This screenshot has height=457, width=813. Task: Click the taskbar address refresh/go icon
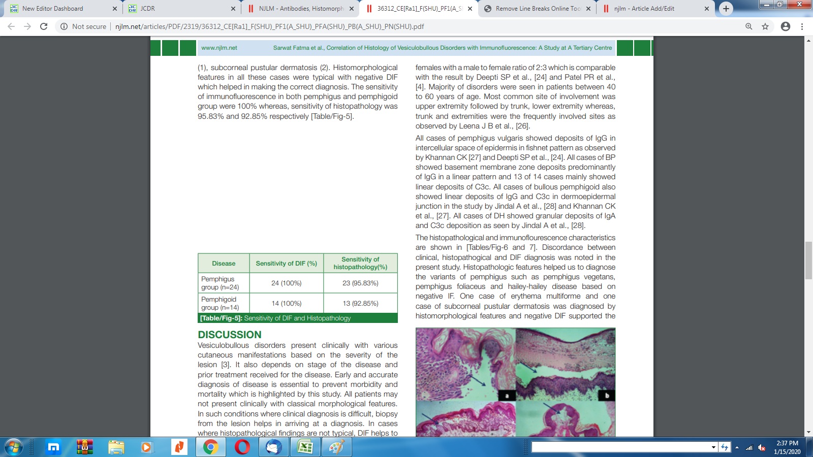click(725, 447)
